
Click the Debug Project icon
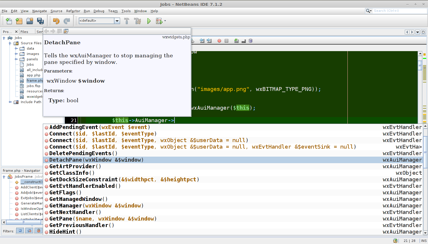[159, 21]
